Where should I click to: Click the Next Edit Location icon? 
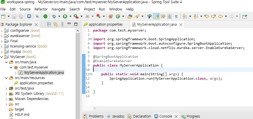click(213, 16)
